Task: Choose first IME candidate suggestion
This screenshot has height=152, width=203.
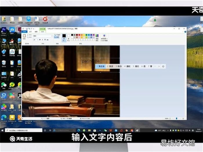Action: [x=101, y=66]
